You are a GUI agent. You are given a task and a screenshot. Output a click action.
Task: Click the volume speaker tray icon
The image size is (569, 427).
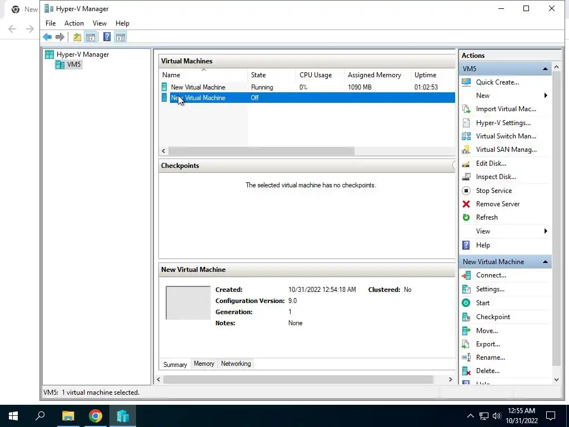click(497, 416)
